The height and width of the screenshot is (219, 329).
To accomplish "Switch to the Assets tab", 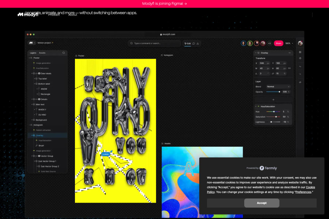I will (x=42, y=53).
